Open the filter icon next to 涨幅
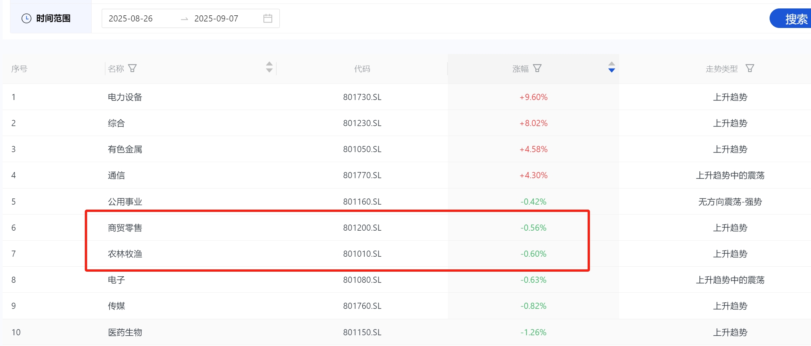 coord(537,68)
